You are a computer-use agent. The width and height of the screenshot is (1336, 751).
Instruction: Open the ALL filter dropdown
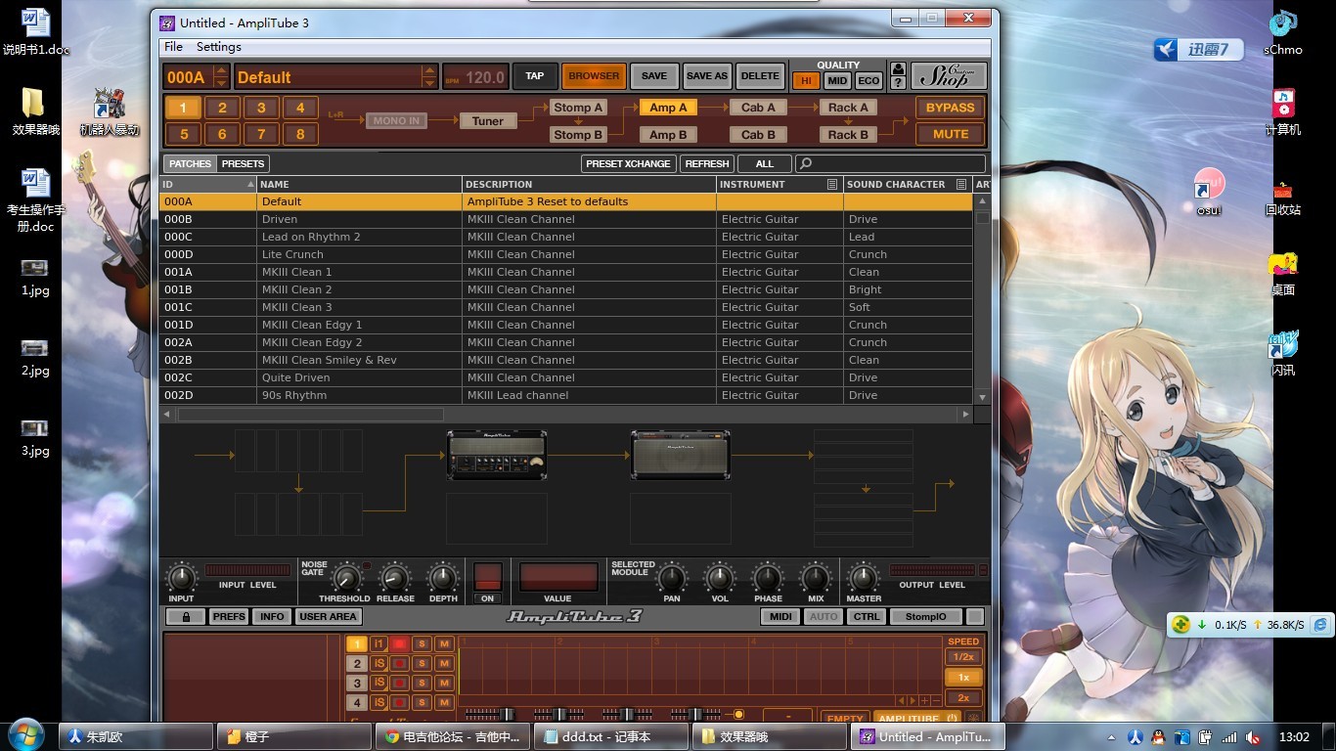764,163
